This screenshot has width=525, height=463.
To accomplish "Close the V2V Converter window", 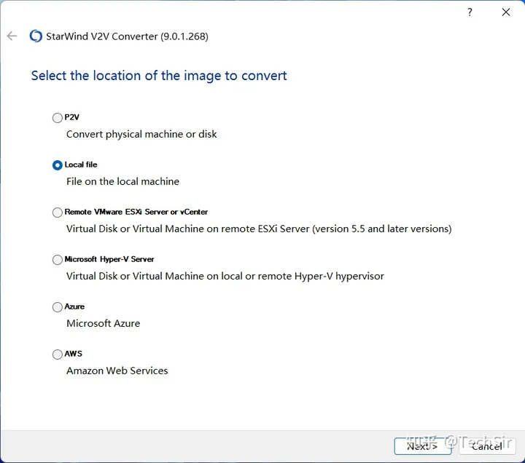I will tap(505, 12).
